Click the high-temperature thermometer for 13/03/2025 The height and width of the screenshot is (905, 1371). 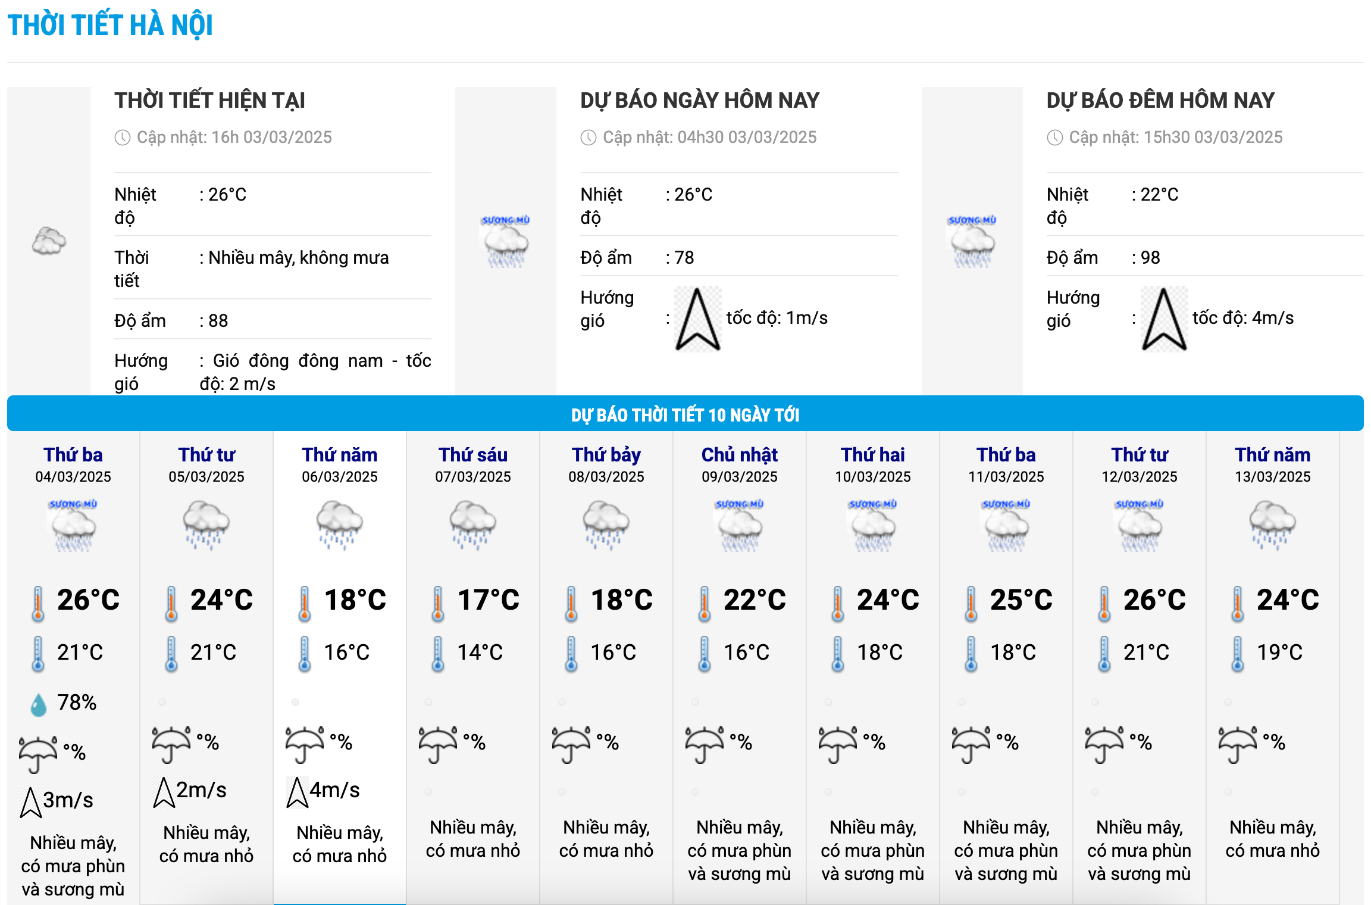[x=1238, y=603]
